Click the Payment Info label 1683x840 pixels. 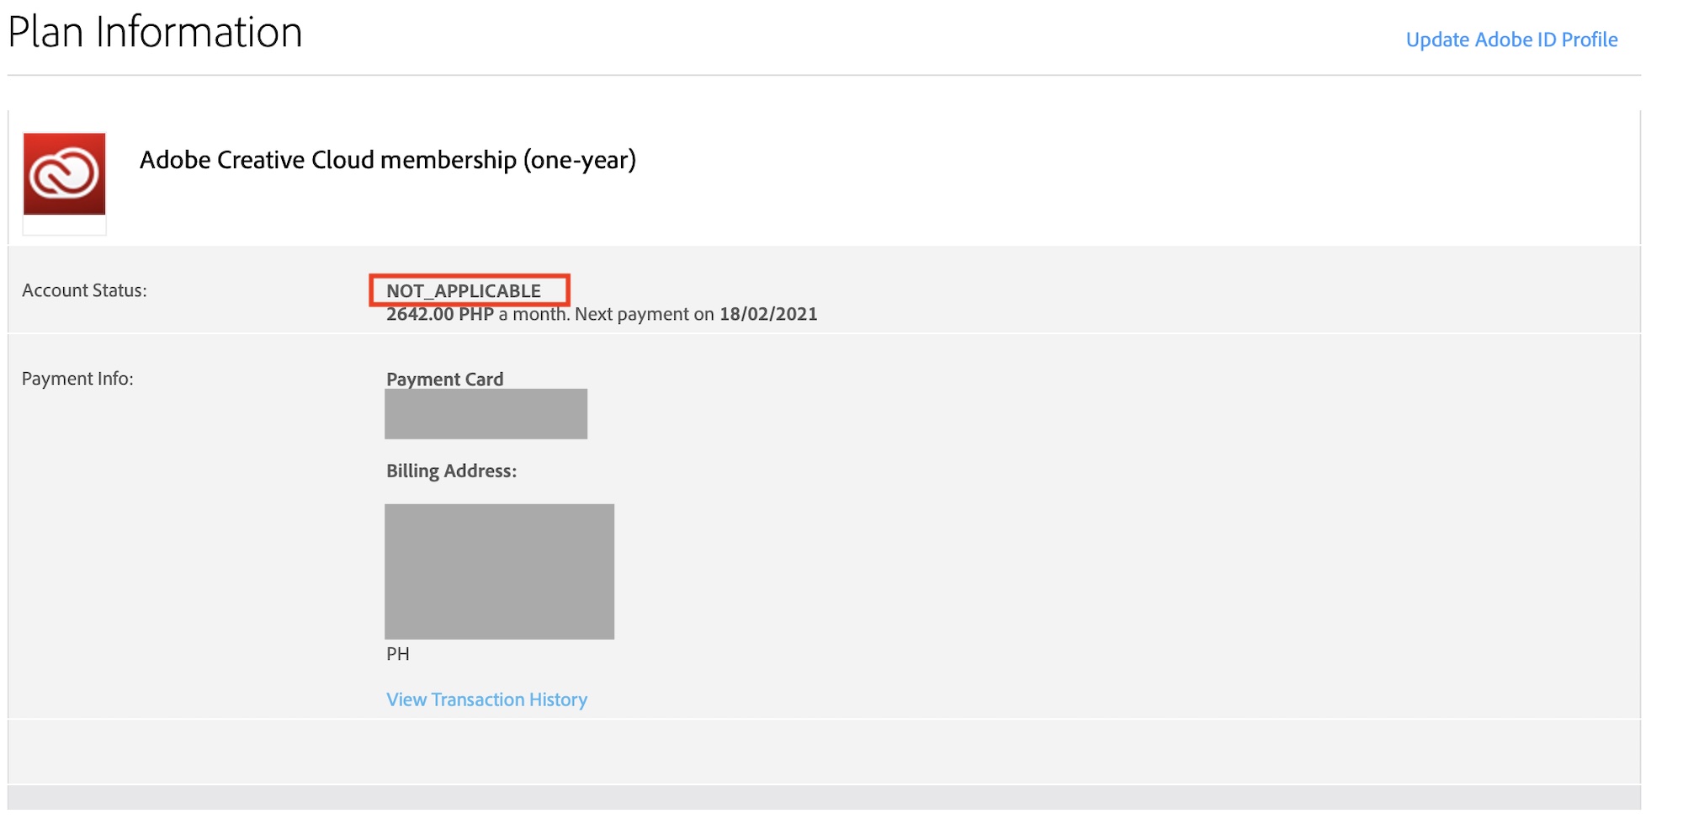[77, 379]
